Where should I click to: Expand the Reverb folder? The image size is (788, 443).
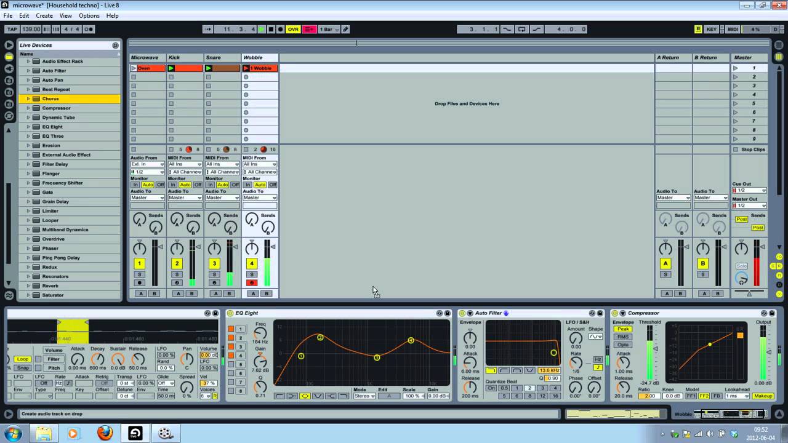tap(28, 286)
